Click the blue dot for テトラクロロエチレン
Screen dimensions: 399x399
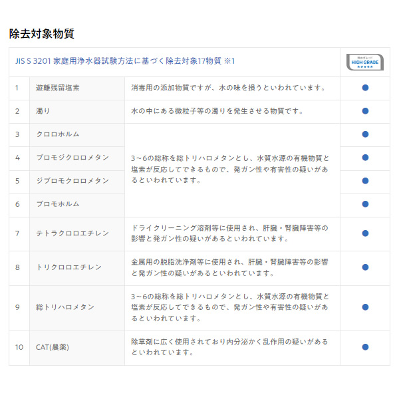coord(365,233)
